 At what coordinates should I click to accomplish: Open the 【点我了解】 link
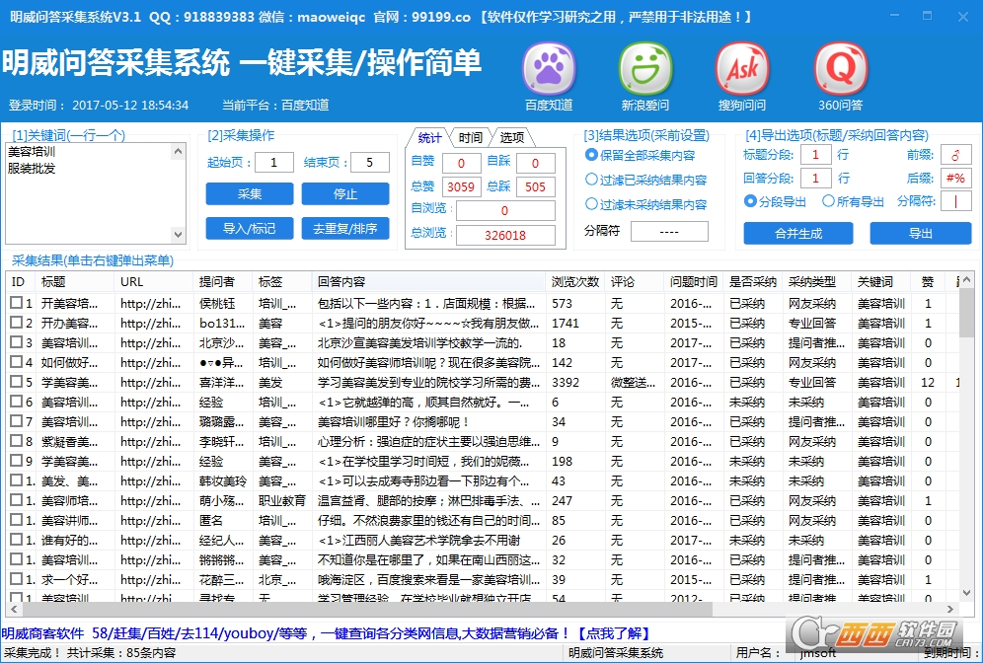point(613,633)
